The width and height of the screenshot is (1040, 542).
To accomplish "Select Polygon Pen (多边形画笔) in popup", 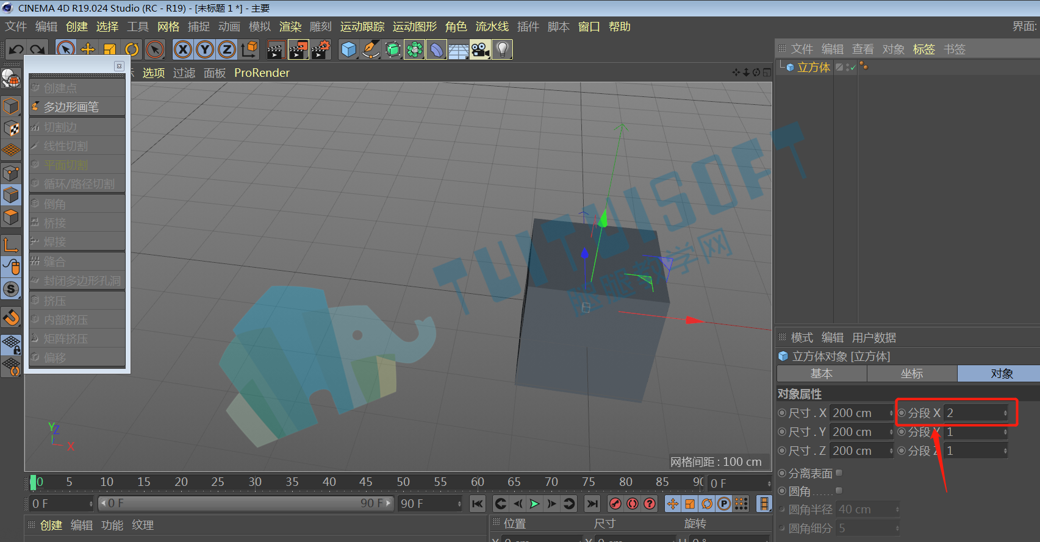I will pos(77,107).
